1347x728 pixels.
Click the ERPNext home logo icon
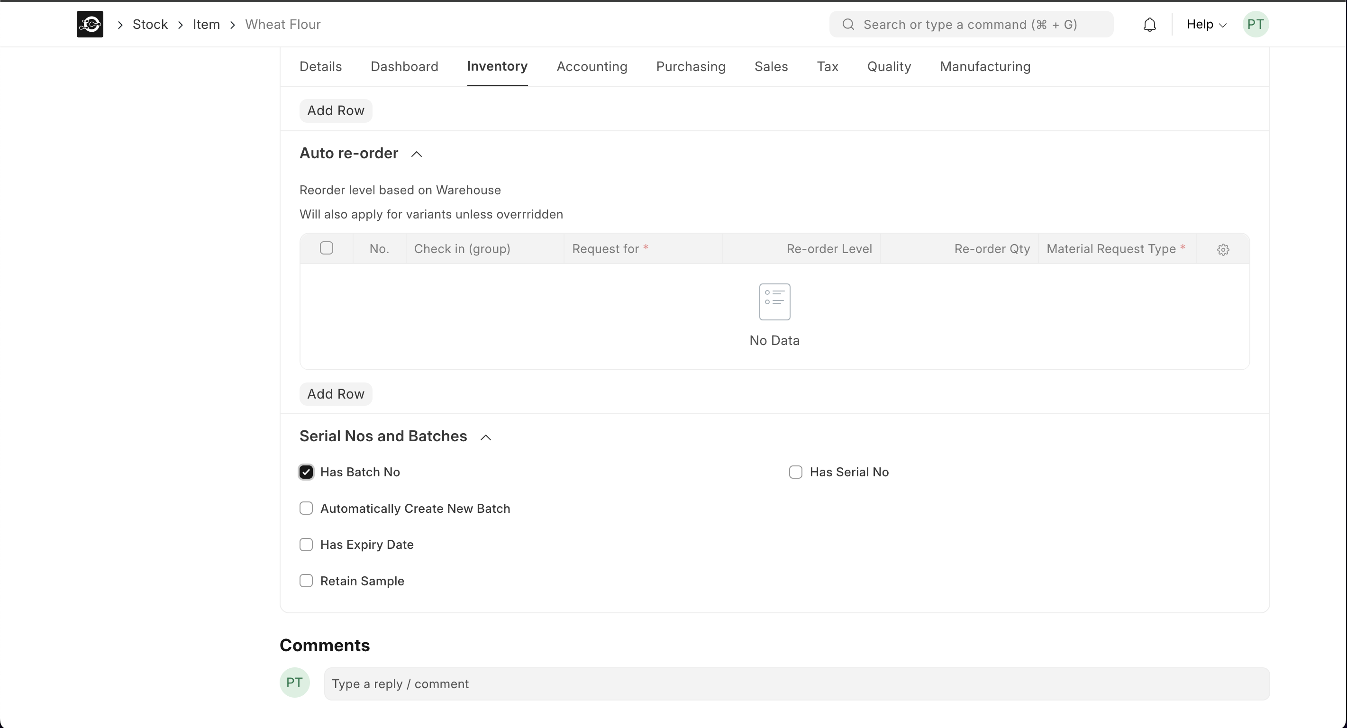click(x=90, y=24)
